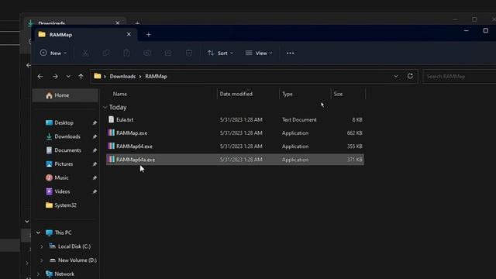
Task: Click the Share icon in the toolbar
Action: click(x=168, y=53)
